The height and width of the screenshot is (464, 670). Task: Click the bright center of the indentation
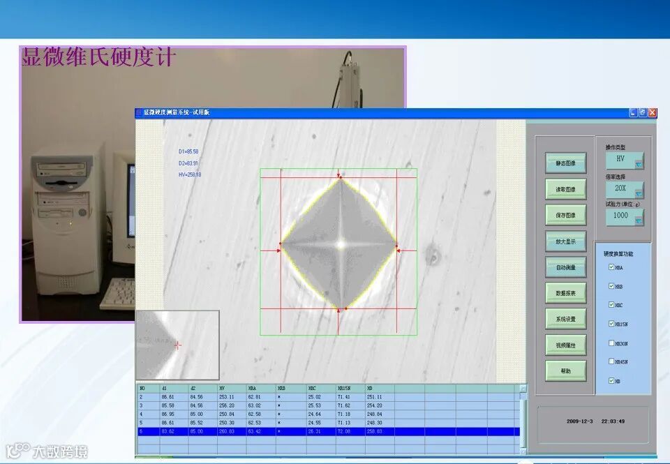tap(341, 244)
